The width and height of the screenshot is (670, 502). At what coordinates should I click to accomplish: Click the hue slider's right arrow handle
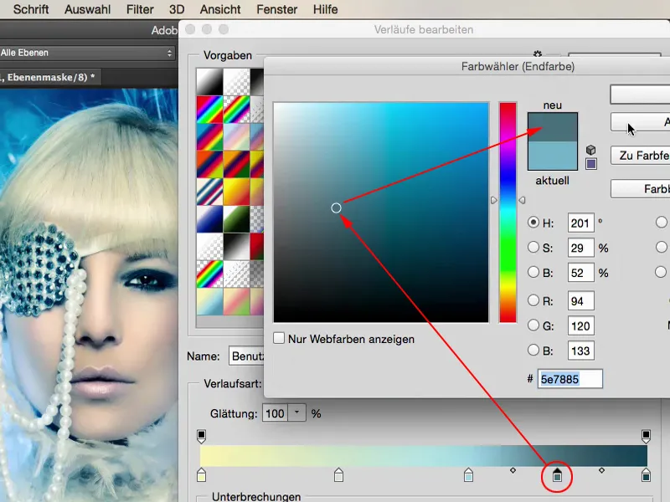[x=522, y=200]
